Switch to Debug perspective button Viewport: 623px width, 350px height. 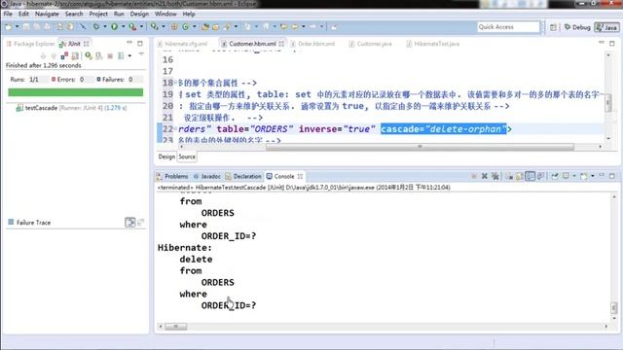tap(577, 27)
